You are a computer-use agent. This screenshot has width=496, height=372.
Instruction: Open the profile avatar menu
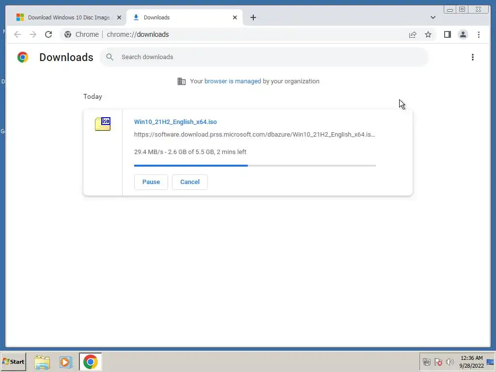463,34
